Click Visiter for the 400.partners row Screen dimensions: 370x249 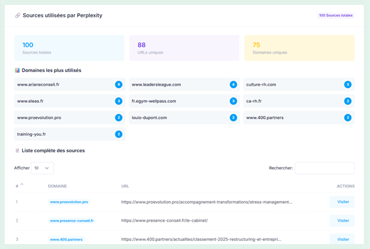pyautogui.click(x=342, y=239)
